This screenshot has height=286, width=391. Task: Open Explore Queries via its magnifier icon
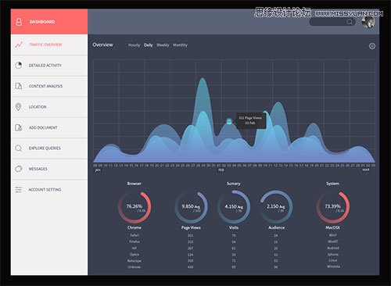point(19,148)
